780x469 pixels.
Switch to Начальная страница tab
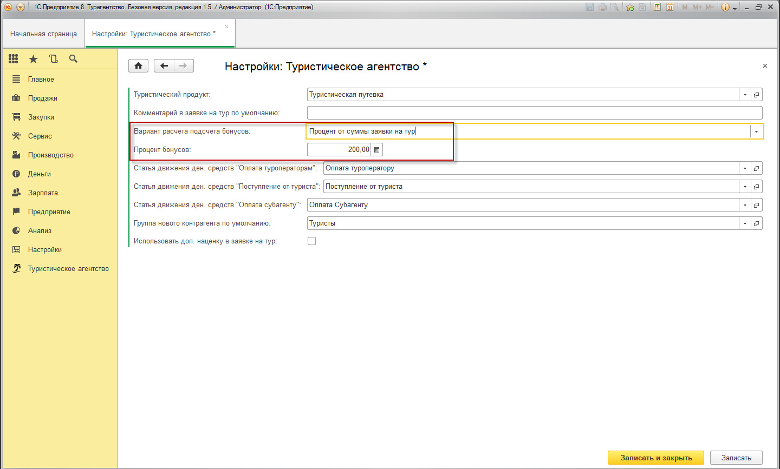(43, 34)
